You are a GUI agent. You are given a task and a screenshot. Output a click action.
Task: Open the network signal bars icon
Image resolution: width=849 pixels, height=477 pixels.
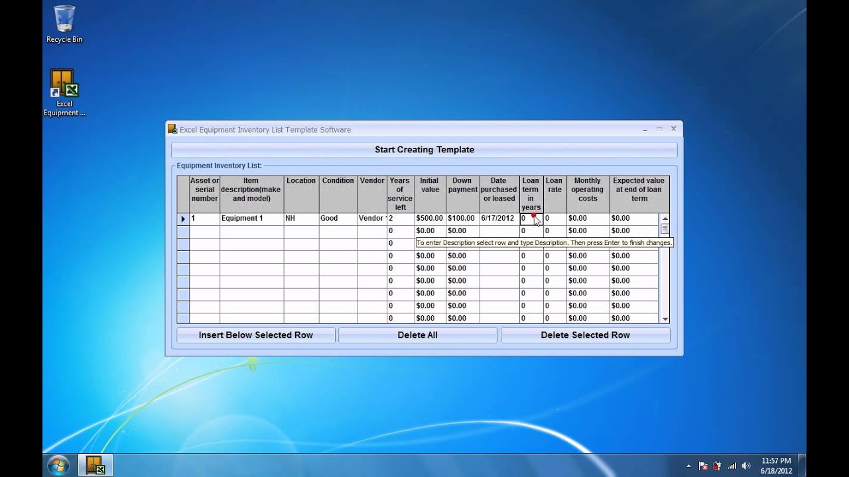[732, 466]
